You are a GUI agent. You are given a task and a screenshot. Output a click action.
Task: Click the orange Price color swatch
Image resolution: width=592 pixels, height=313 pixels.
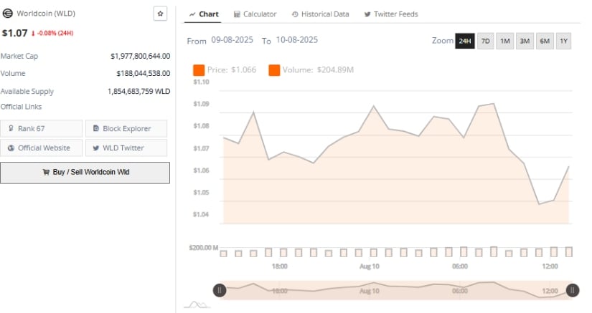(199, 70)
